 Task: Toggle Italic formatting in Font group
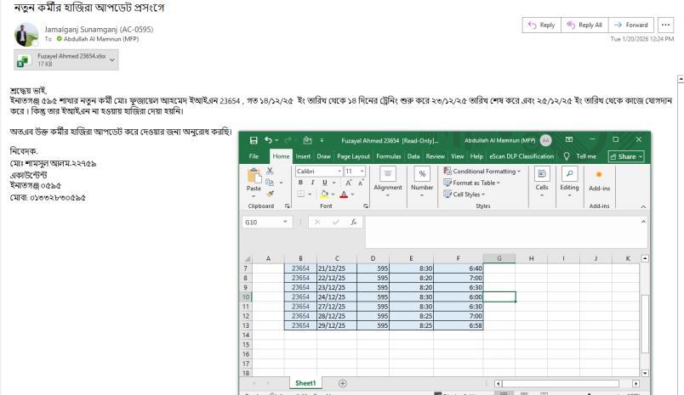(x=312, y=182)
